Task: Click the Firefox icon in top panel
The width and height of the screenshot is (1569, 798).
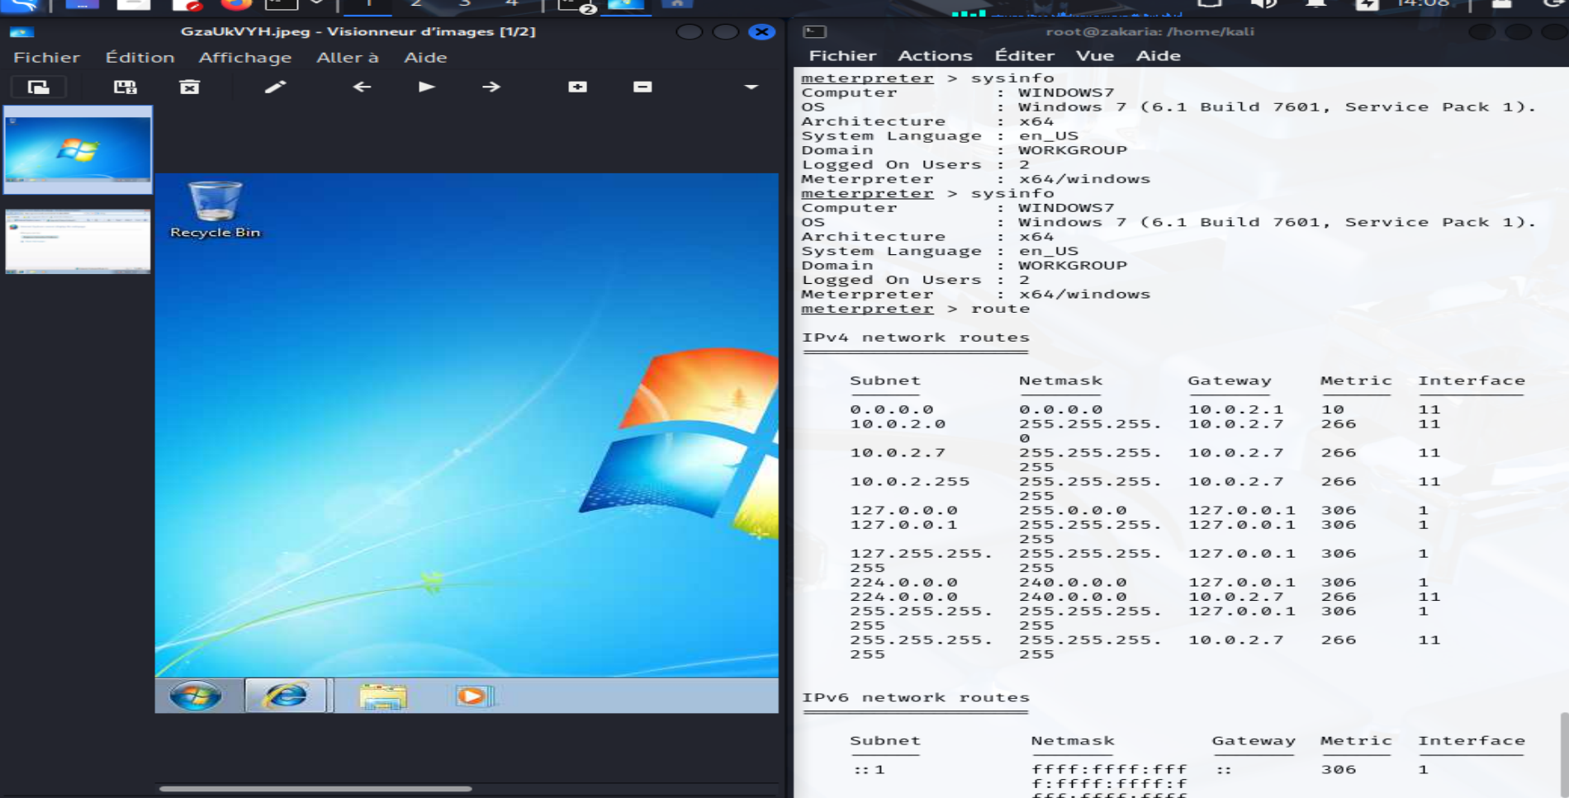Action: click(236, 4)
